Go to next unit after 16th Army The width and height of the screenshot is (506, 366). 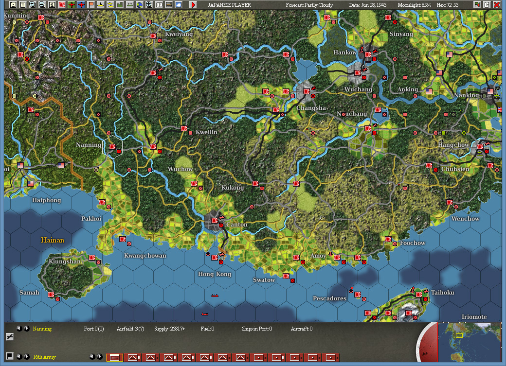pos(27,357)
